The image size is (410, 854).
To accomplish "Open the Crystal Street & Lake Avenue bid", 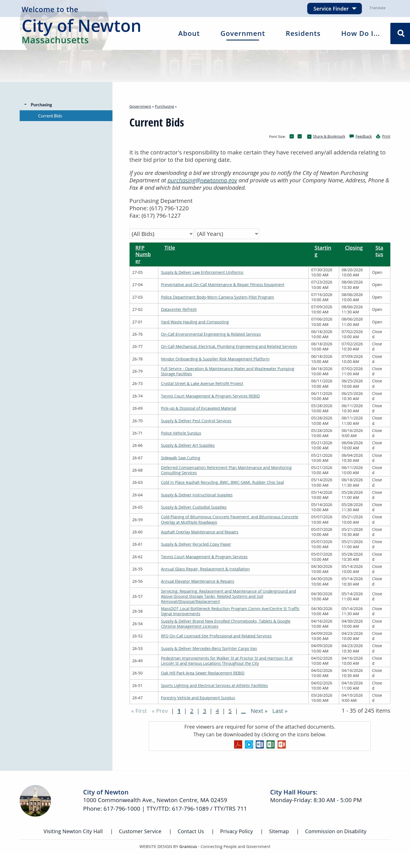I will point(202,384).
